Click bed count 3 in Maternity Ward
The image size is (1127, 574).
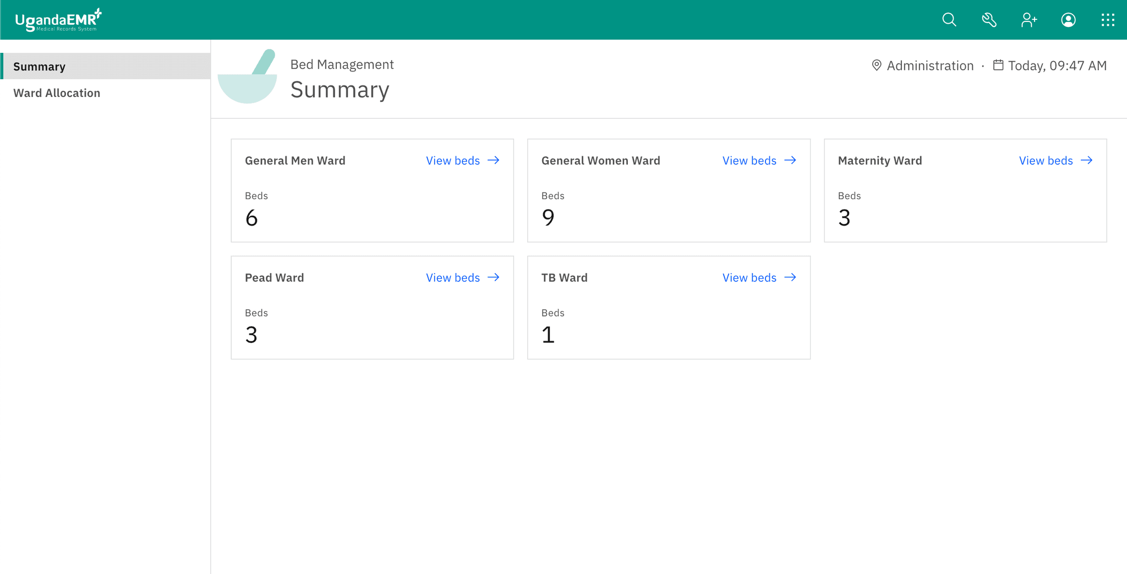844,218
